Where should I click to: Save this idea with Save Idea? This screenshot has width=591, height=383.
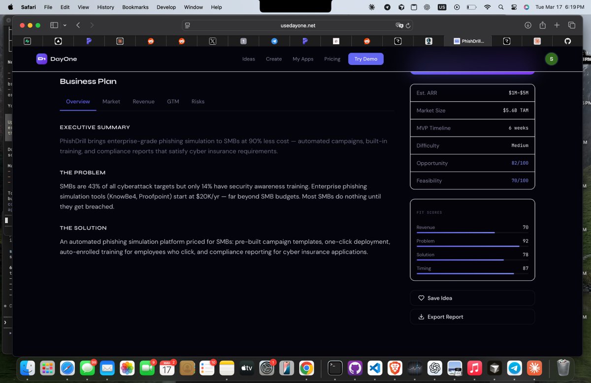pyautogui.click(x=472, y=298)
